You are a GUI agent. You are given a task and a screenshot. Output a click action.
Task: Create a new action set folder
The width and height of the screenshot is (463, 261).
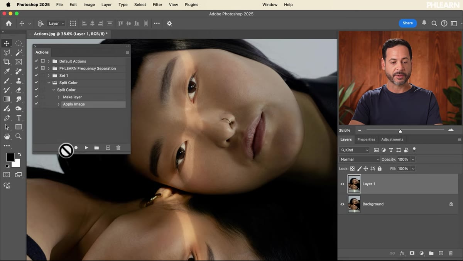tap(96, 147)
